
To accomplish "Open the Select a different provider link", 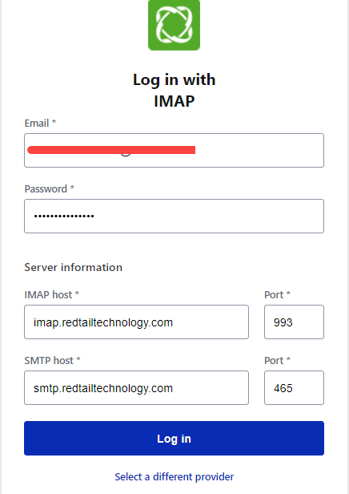I will pos(174,476).
